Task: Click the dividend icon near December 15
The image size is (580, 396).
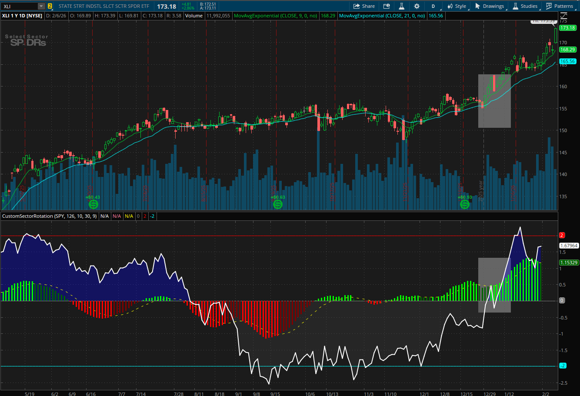Action: (465, 203)
